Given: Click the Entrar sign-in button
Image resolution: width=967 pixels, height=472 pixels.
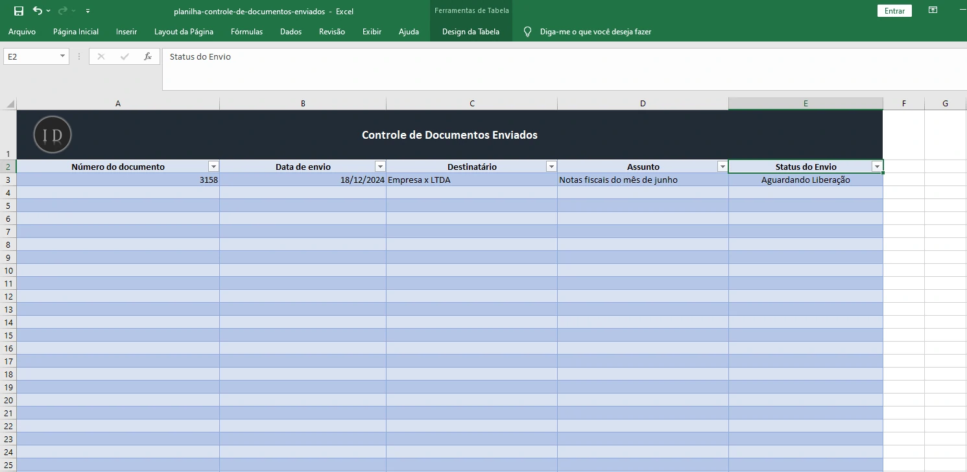Looking at the screenshot, I should 894,10.
